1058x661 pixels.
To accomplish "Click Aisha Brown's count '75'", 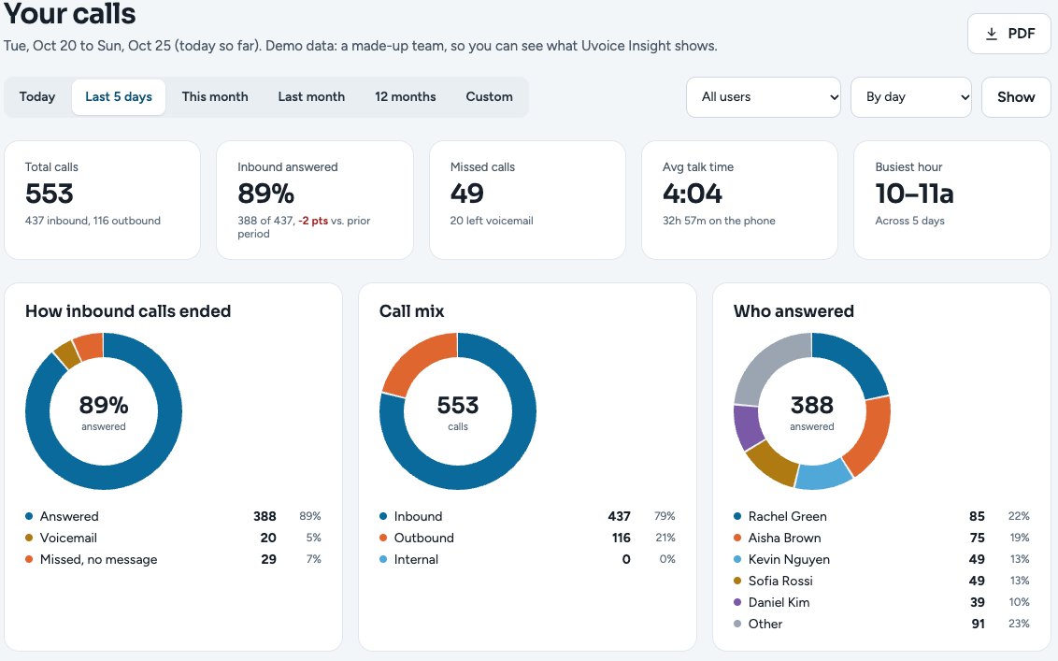I will (977, 539).
